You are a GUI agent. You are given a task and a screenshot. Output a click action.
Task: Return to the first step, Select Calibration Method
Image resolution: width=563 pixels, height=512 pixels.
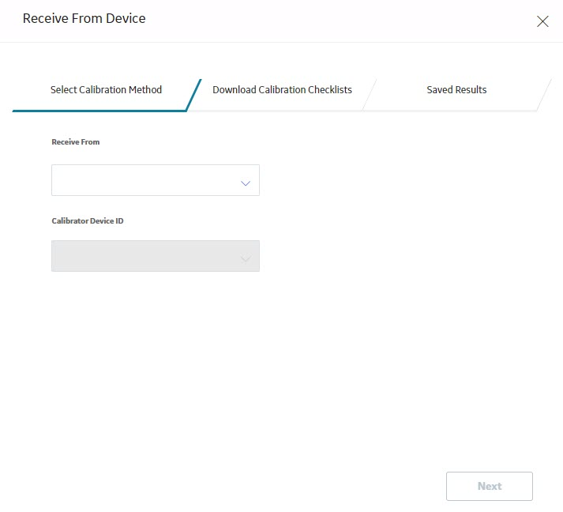(x=106, y=89)
